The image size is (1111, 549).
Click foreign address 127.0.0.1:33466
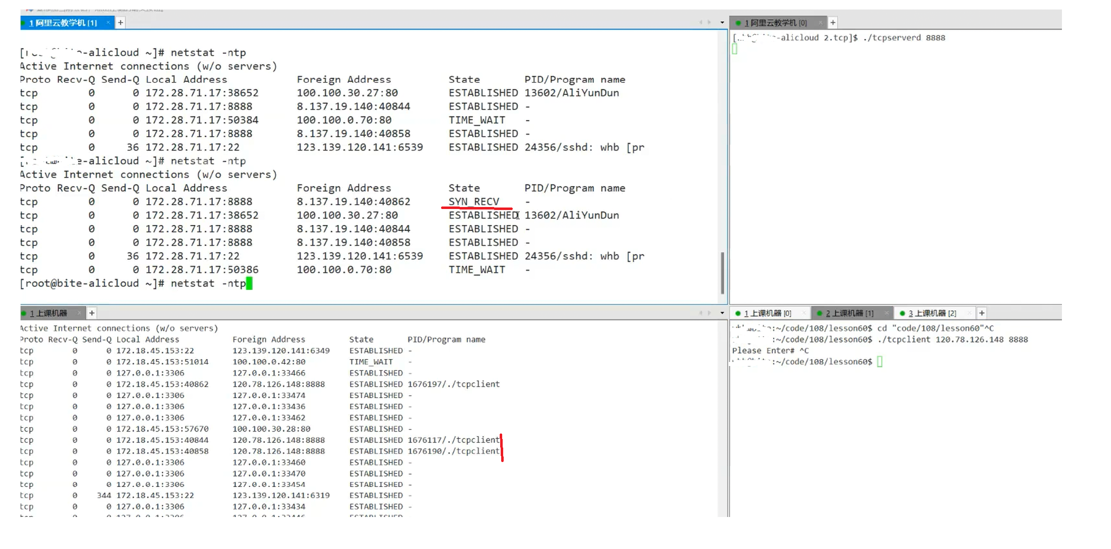[x=269, y=373]
